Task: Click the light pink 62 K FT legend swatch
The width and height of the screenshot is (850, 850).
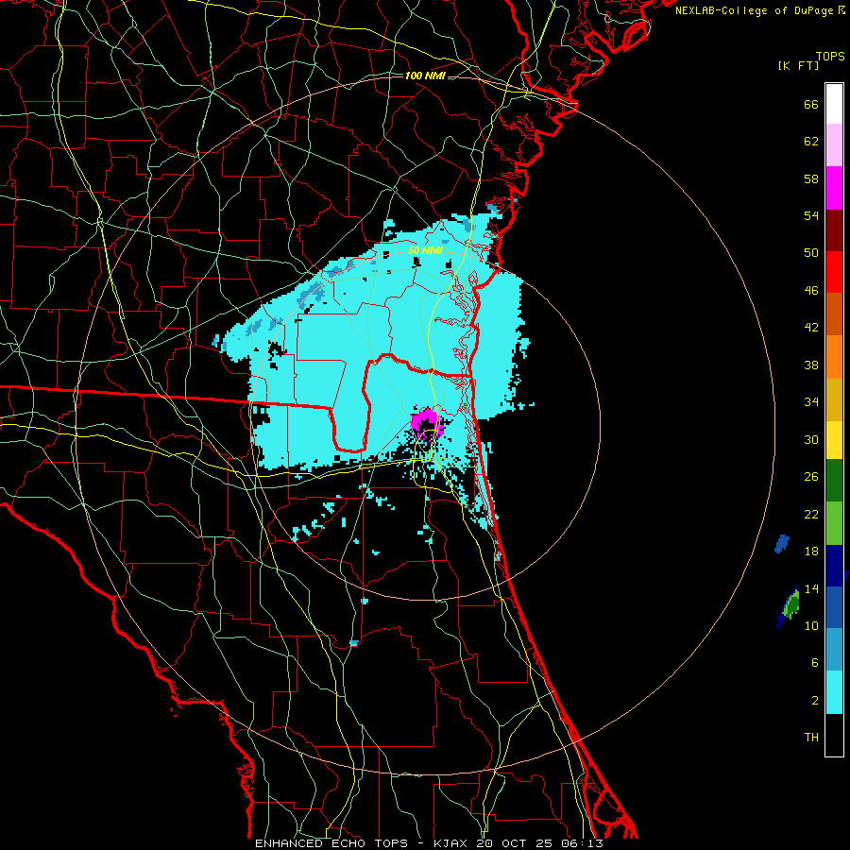Action: tap(834, 145)
